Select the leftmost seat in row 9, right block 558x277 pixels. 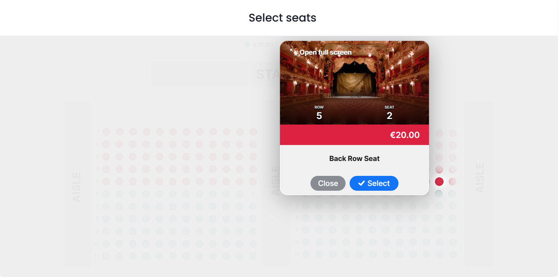[306, 230]
